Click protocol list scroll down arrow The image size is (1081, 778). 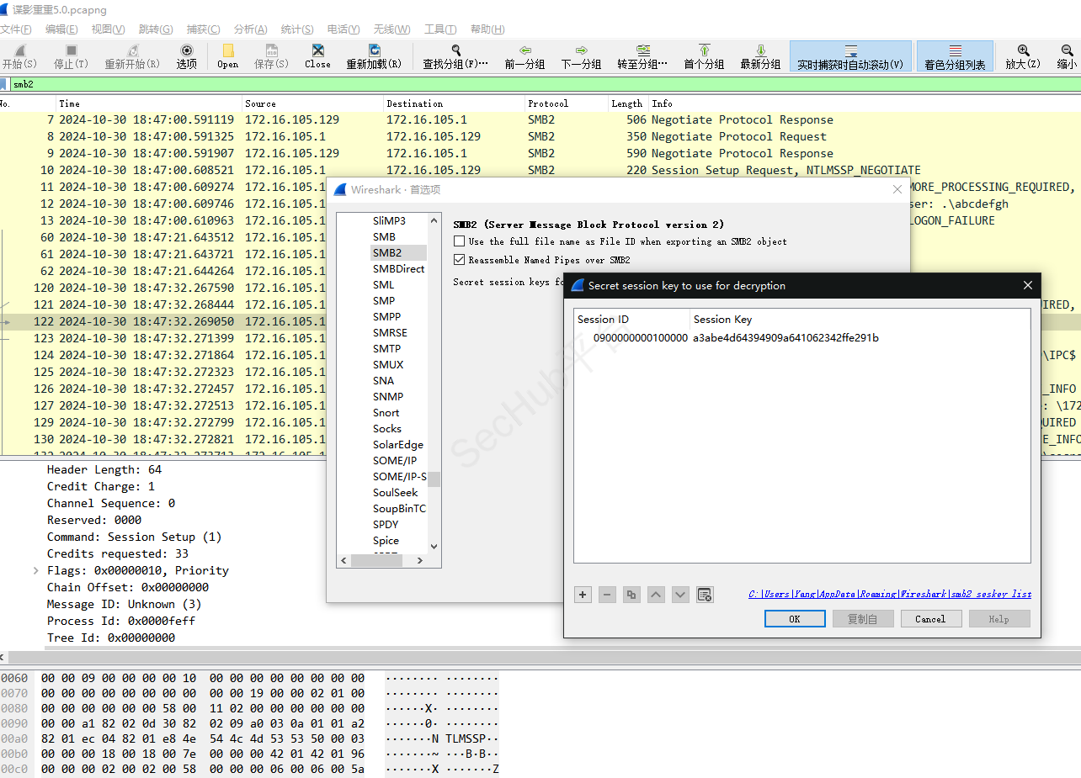coord(434,547)
